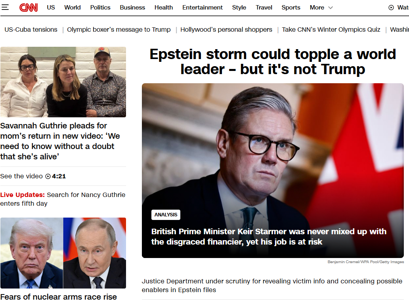Click the play icon beside 4:21
409x302 pixels.
(x=48, y=176)
